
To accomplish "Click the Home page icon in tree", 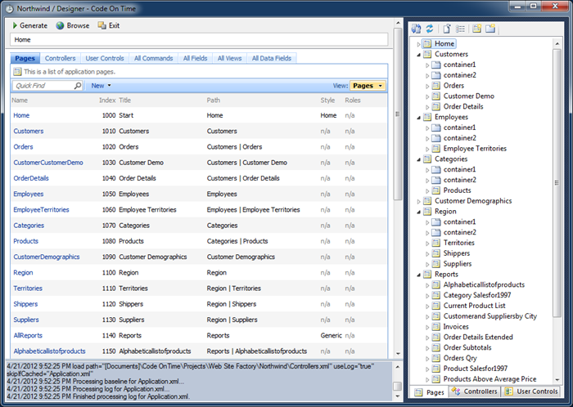I will tap(426, 44).
